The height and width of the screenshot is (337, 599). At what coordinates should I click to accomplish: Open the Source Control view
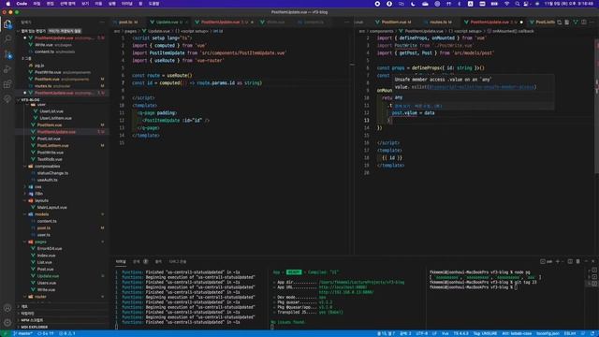(7, 54)
